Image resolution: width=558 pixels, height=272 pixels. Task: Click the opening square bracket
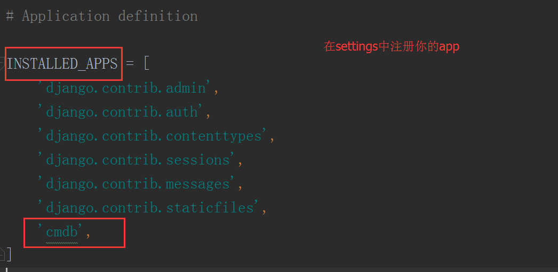pyautogui.click(x=146, y=64)
